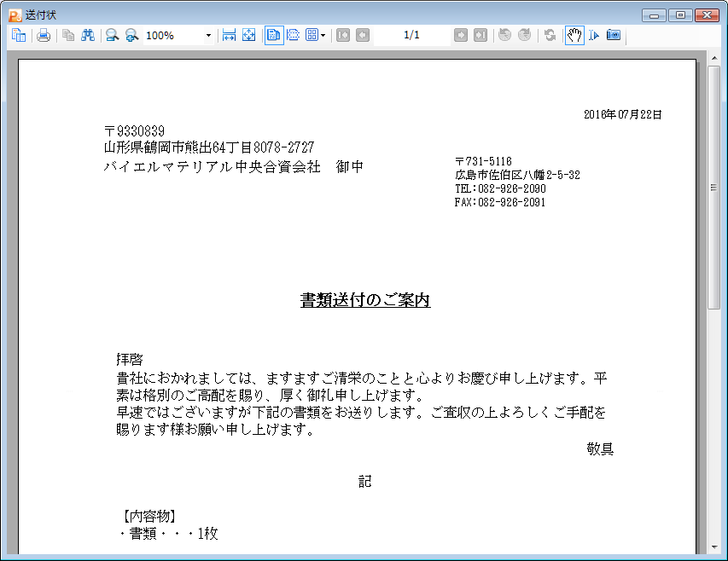Viewport: 728px width, 561px height.
Task: Click the FAX:082-926-2091 line
Action: pyautogui.click(x=499, y=202)
